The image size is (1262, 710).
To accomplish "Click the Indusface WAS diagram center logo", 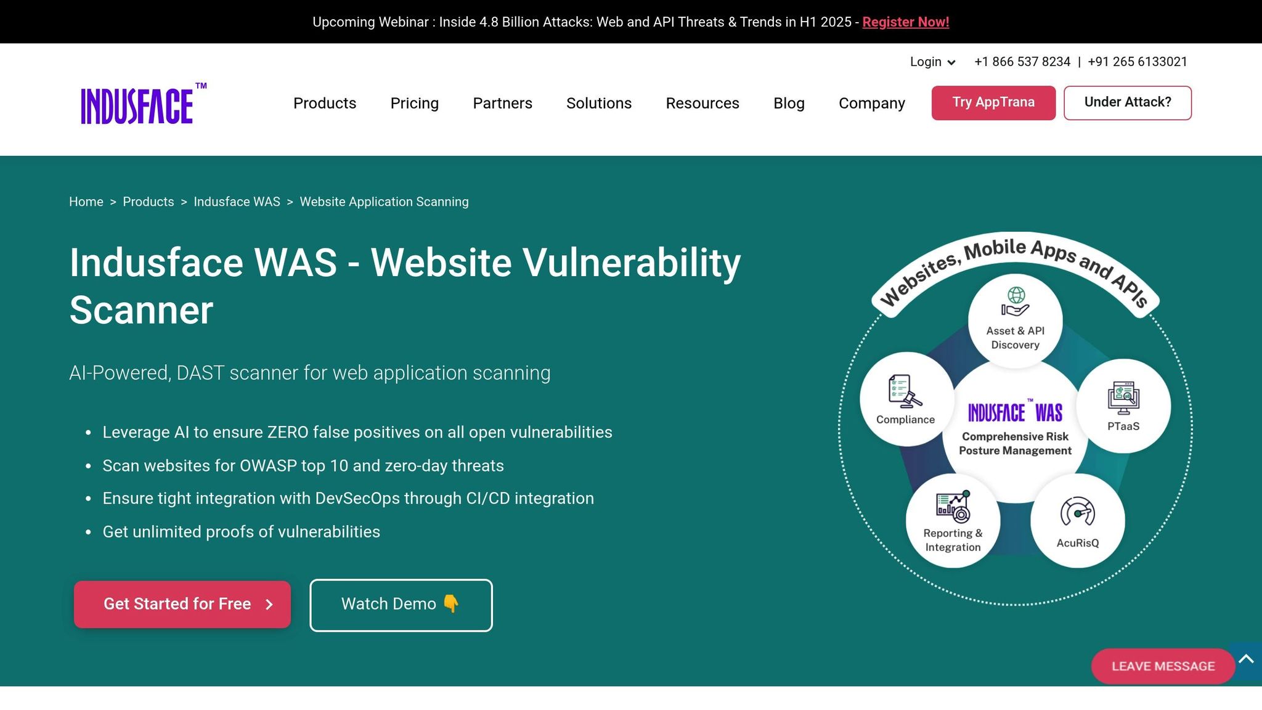I will [1014, 412].
